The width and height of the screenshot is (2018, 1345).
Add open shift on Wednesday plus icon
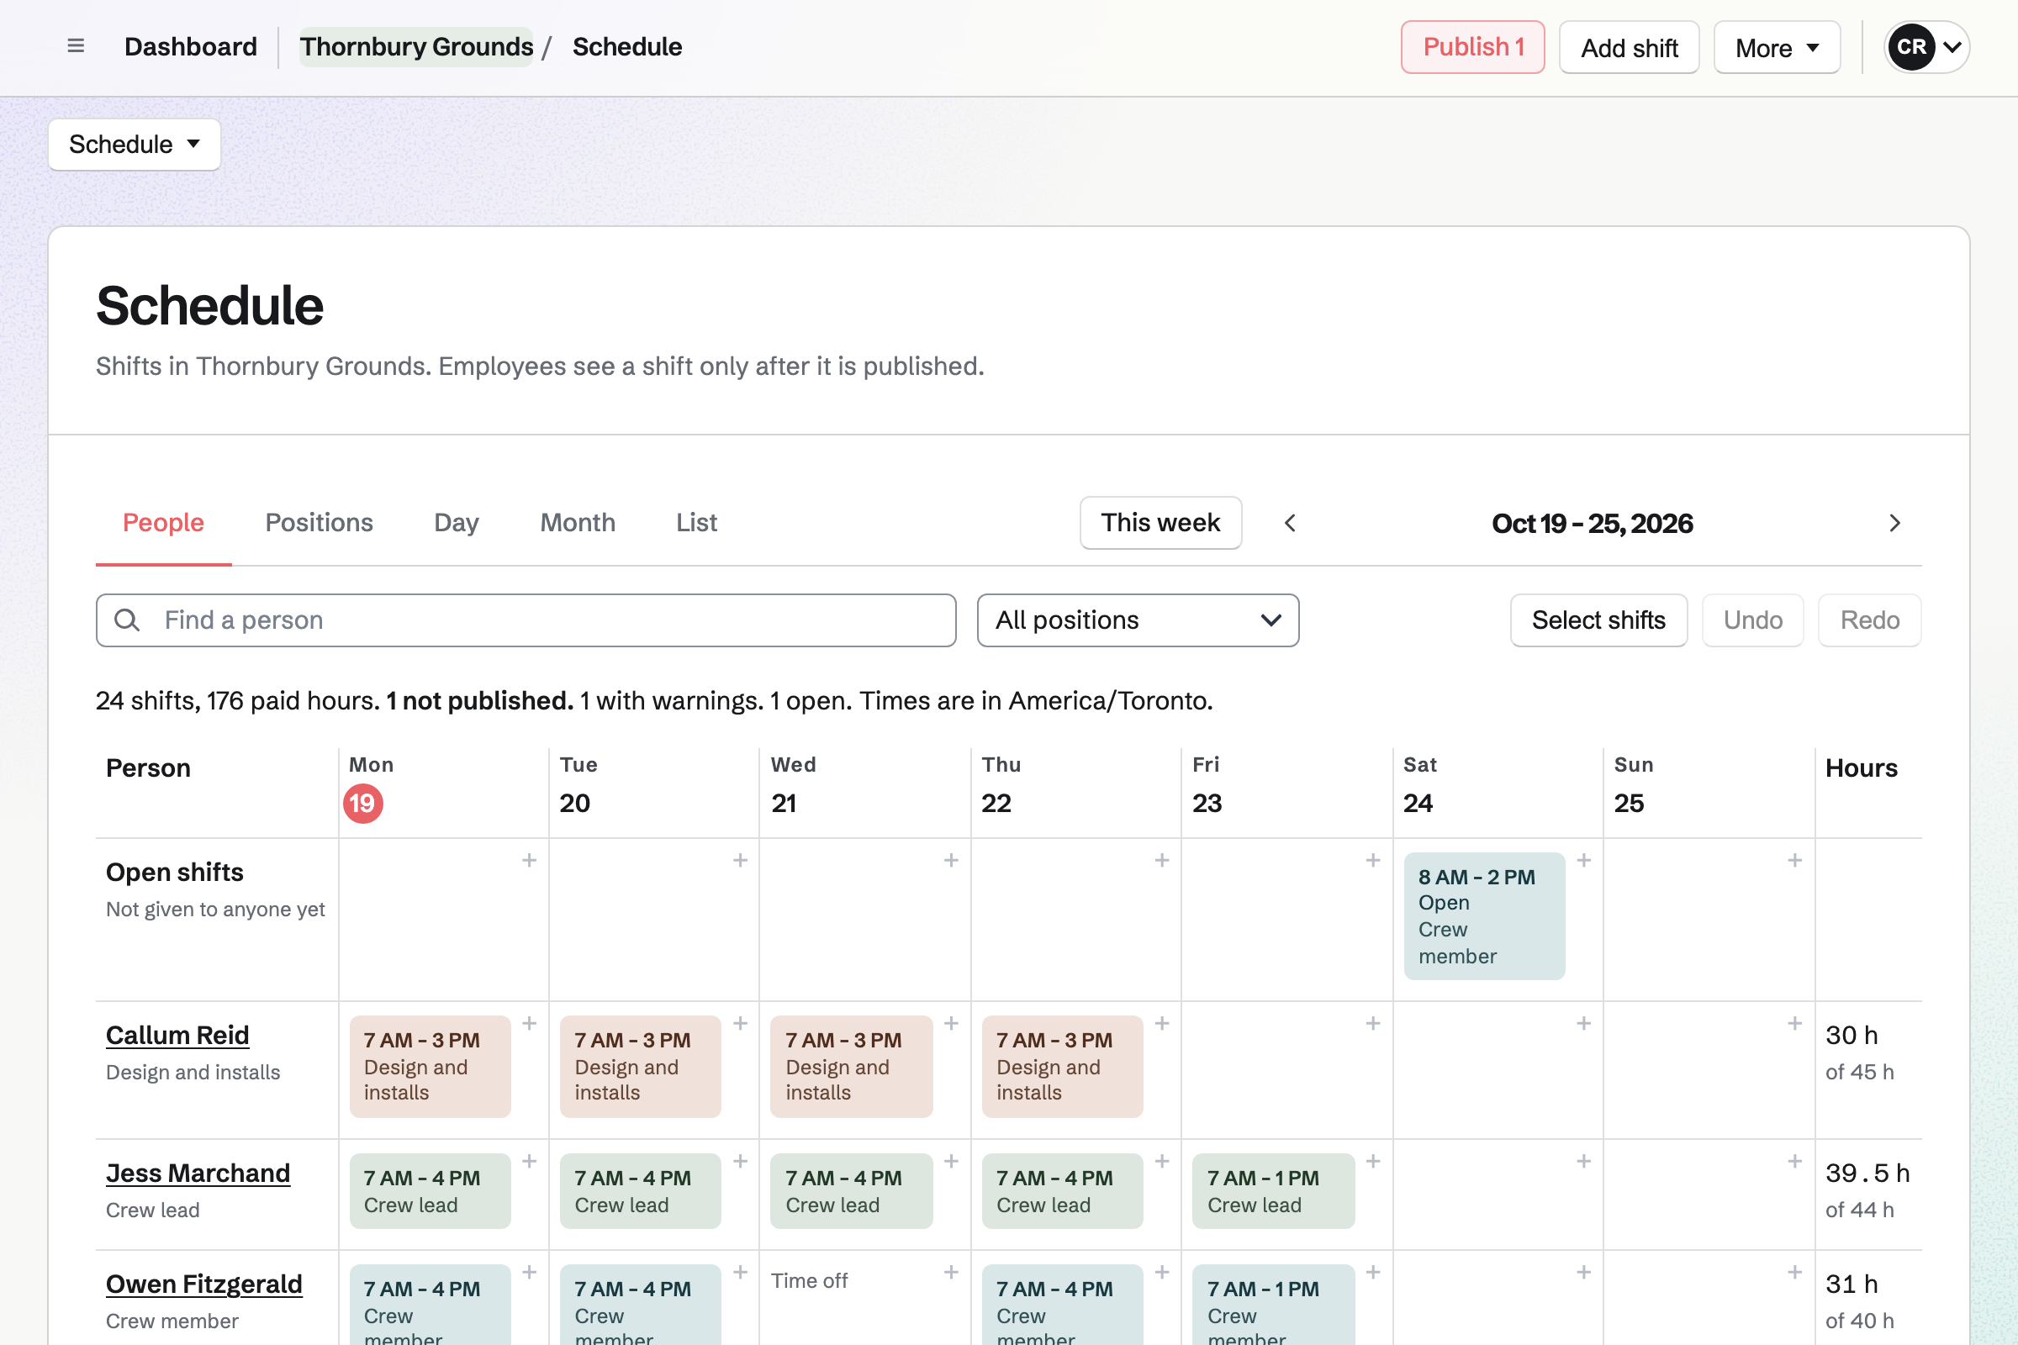pyautogui.click(x=951, y=860)
